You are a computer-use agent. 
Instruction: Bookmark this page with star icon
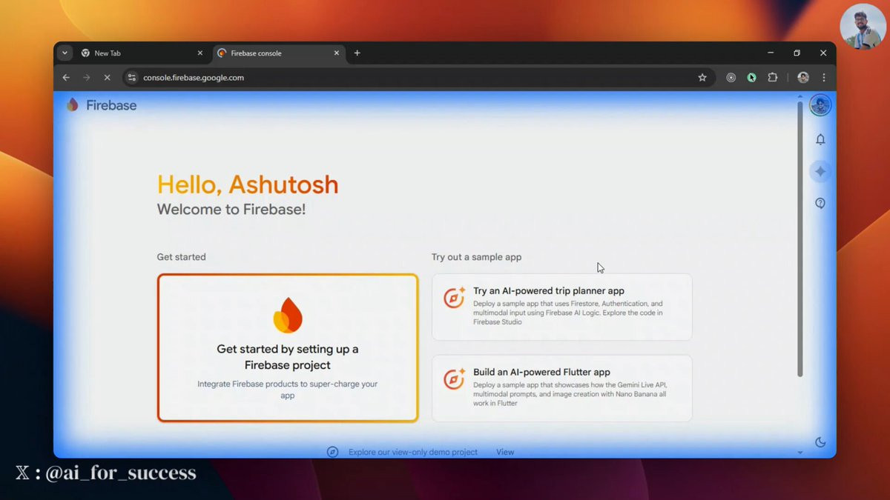click(702, 77)
